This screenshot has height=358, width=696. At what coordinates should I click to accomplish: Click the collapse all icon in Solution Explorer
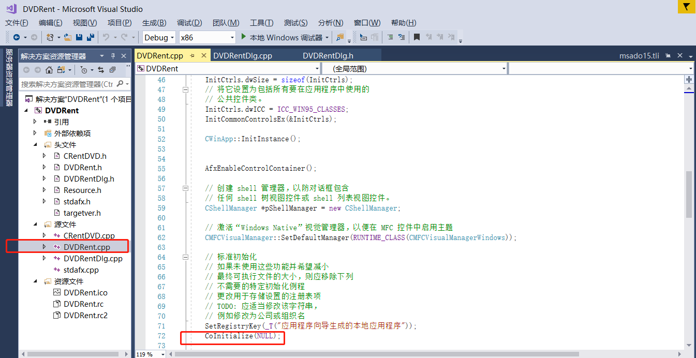pos(112,70)
